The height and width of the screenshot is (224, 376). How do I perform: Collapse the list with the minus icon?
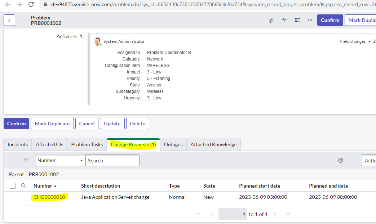click(353, 160)
